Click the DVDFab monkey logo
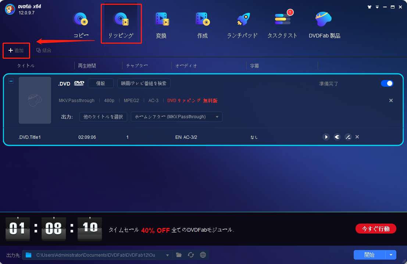This screenshot has width=407, height=264. [10, 10]
